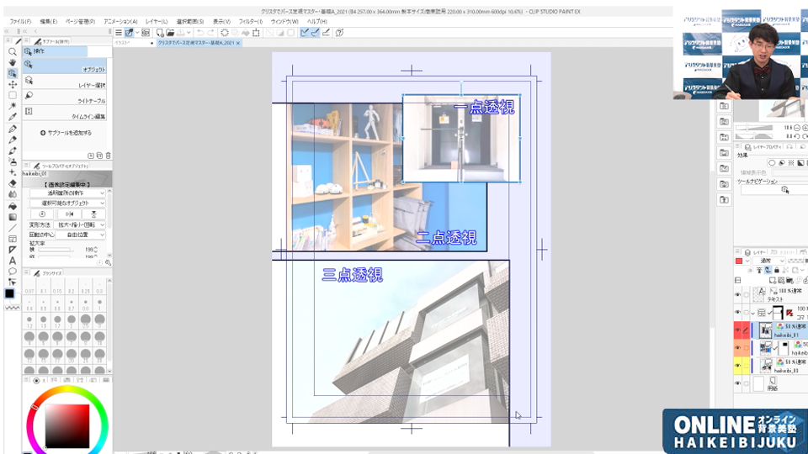Open the 拡大・縮小・回転 transform method dropdown
Viewport: 808px width, 454px height.
pos(81,224)
